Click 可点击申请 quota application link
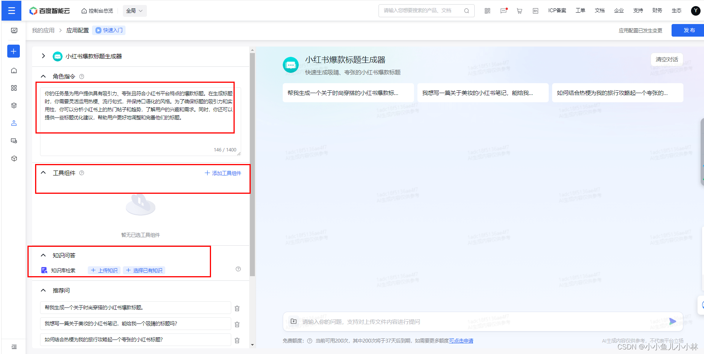The width and height of the screenshot is (704, 354). pos(461,341)
